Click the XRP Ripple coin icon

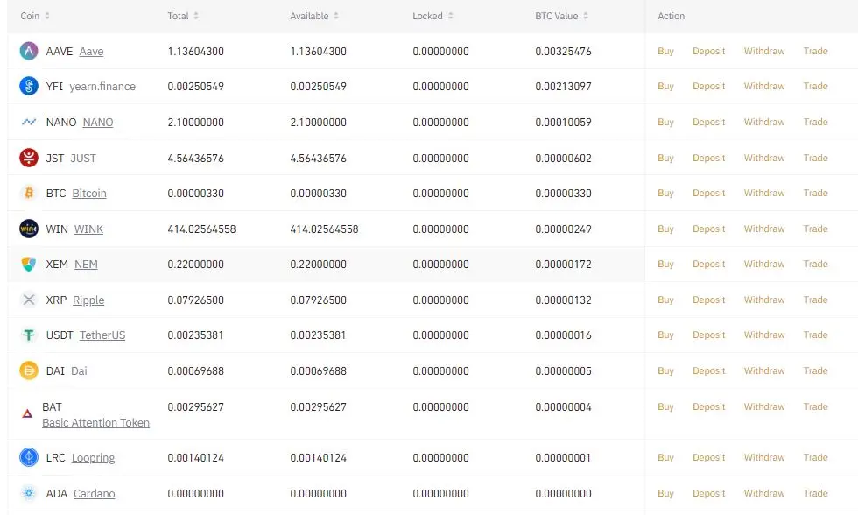(28, 300)
